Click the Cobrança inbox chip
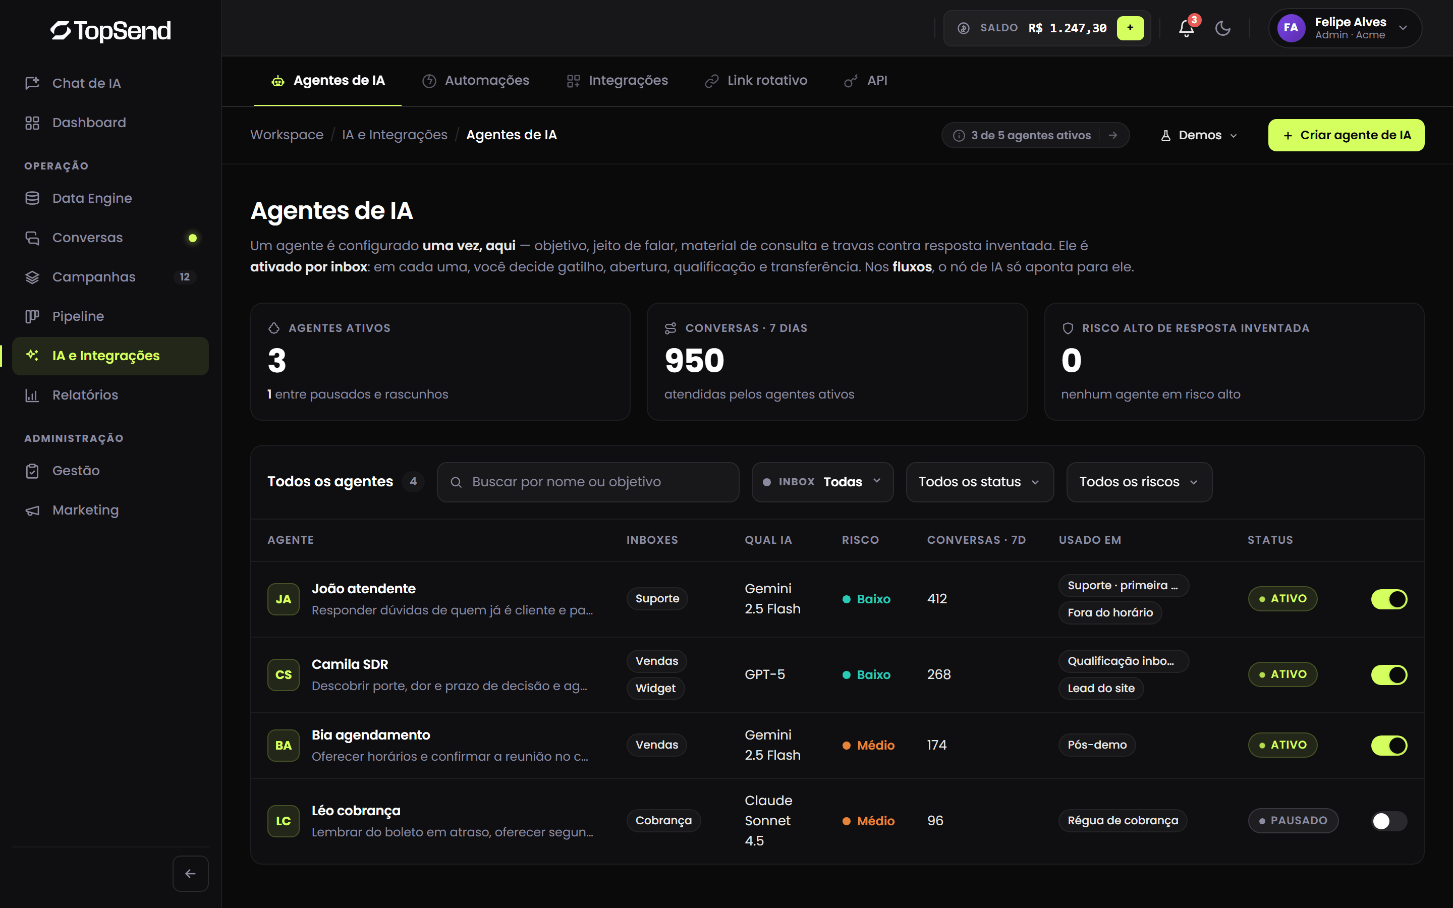The image size is (1453, 908). [x=663, y=821]
